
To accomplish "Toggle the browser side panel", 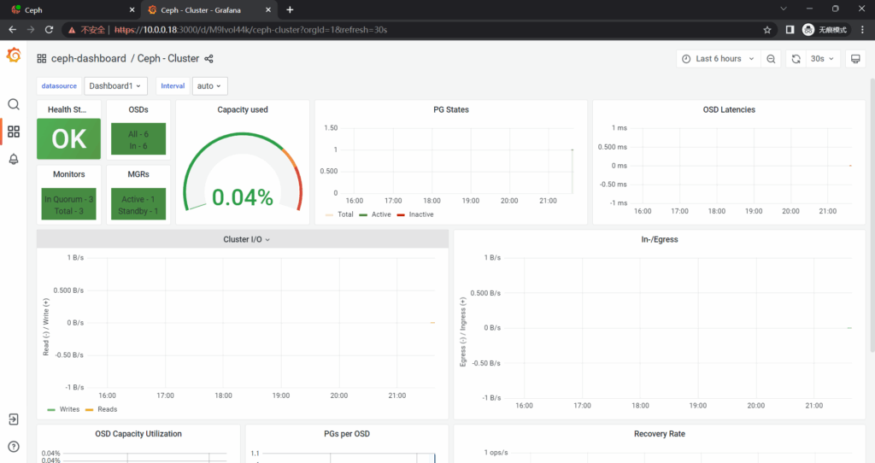I will pyautogui.click(x=790, y=30).
